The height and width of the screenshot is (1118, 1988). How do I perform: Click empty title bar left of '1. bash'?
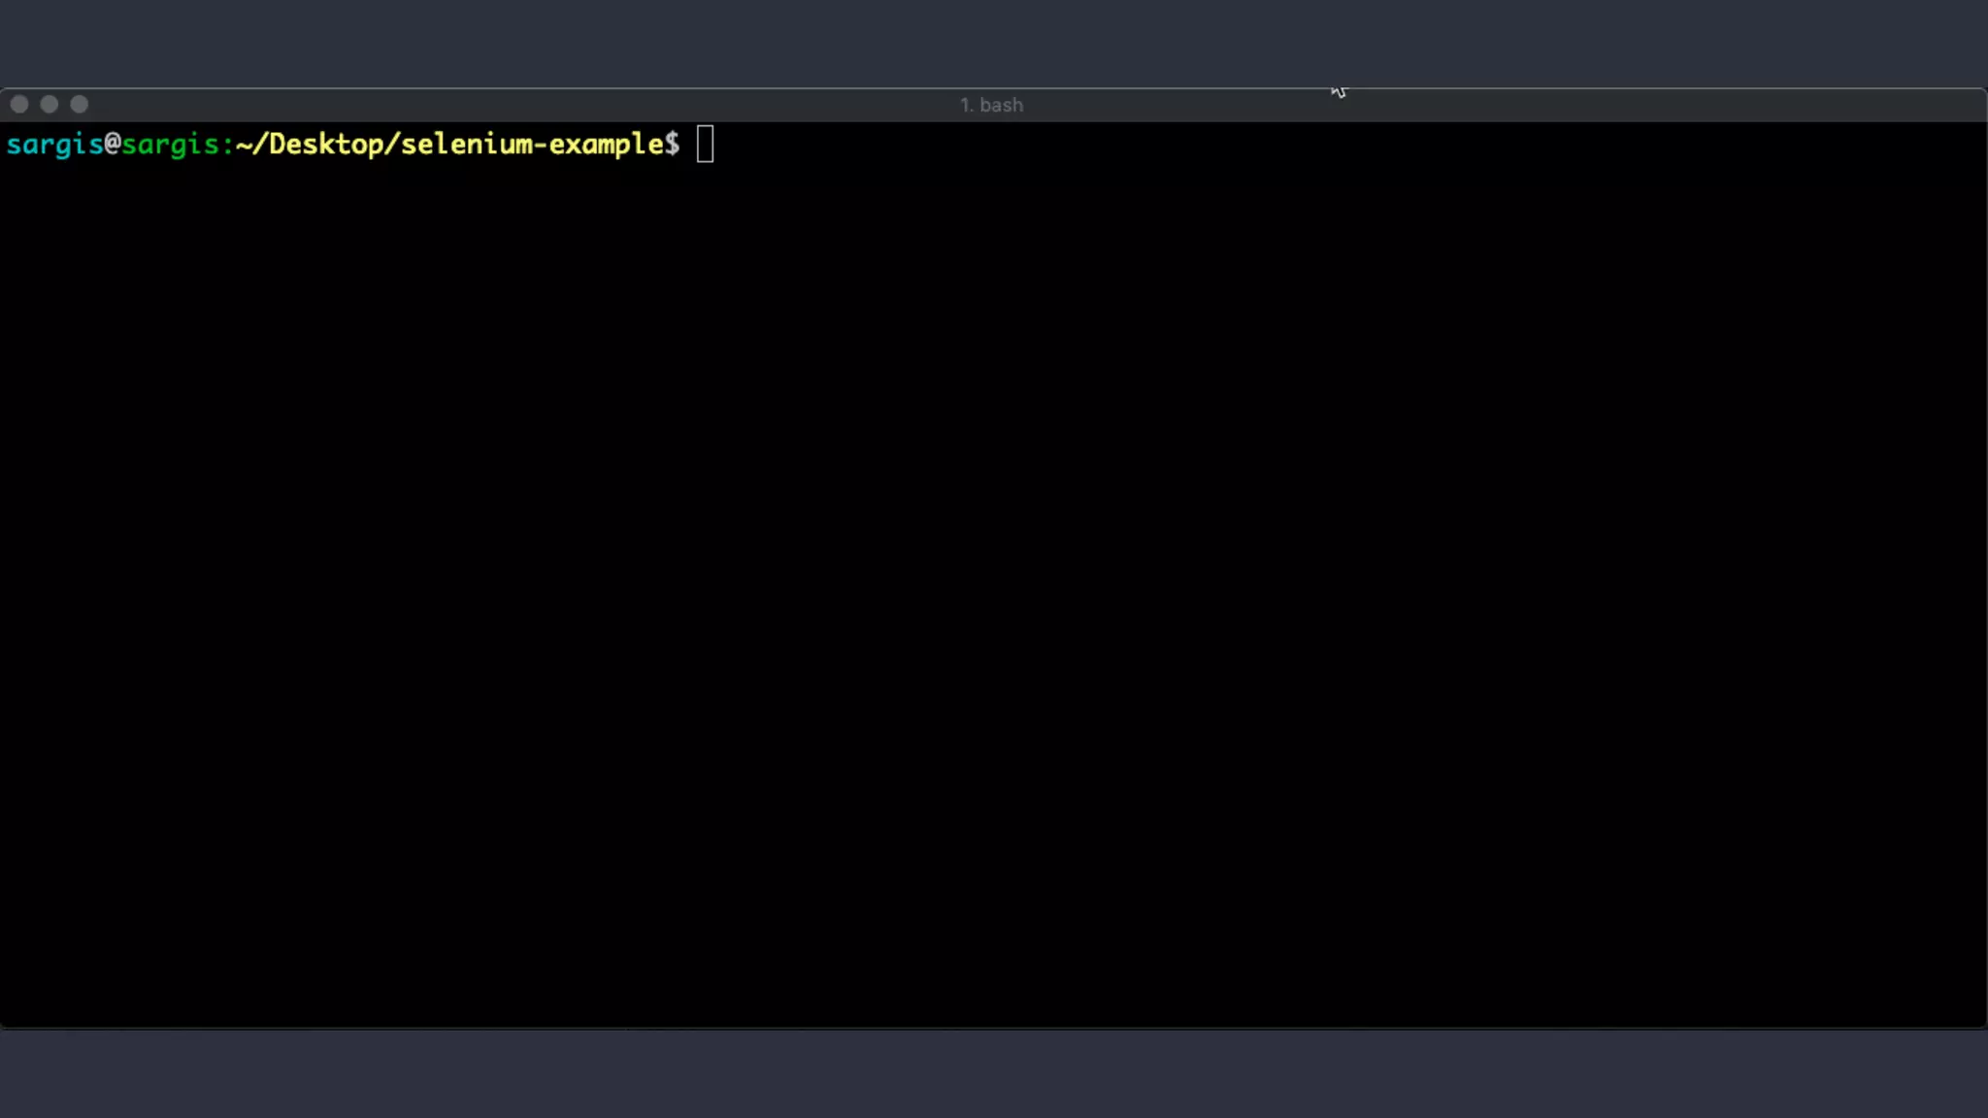pyautogui.click(x=485, y=105)
